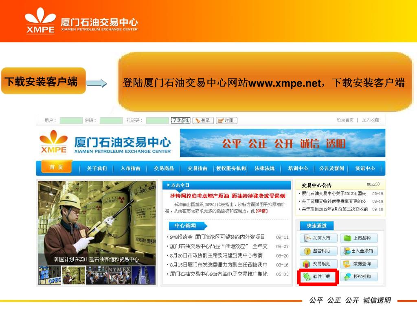
Task: Click caption 韩国计划在蔚山建石油存储和贸易中心
Action: (97, 260)
